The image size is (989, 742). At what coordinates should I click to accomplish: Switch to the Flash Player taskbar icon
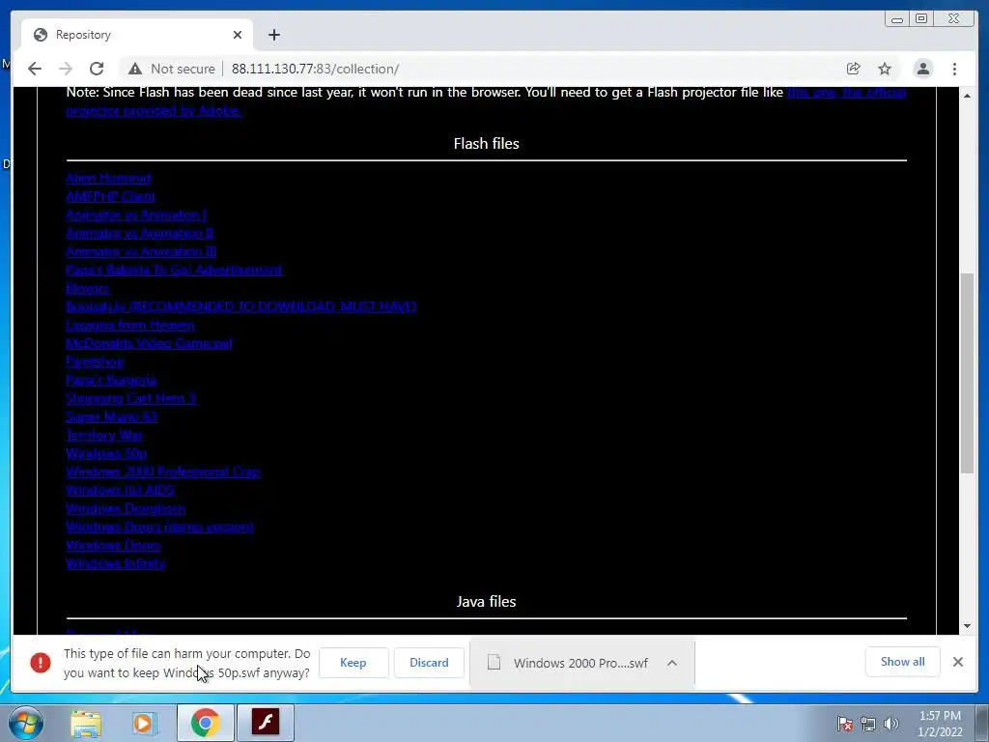click(266, 723)
